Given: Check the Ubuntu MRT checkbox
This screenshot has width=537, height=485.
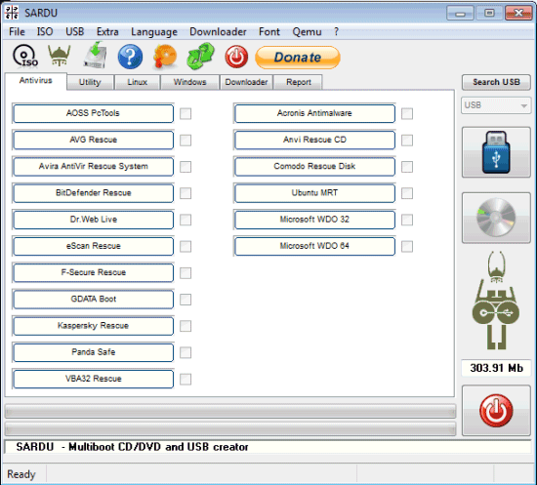Looking at the screenshot, I should click(407, 193).
